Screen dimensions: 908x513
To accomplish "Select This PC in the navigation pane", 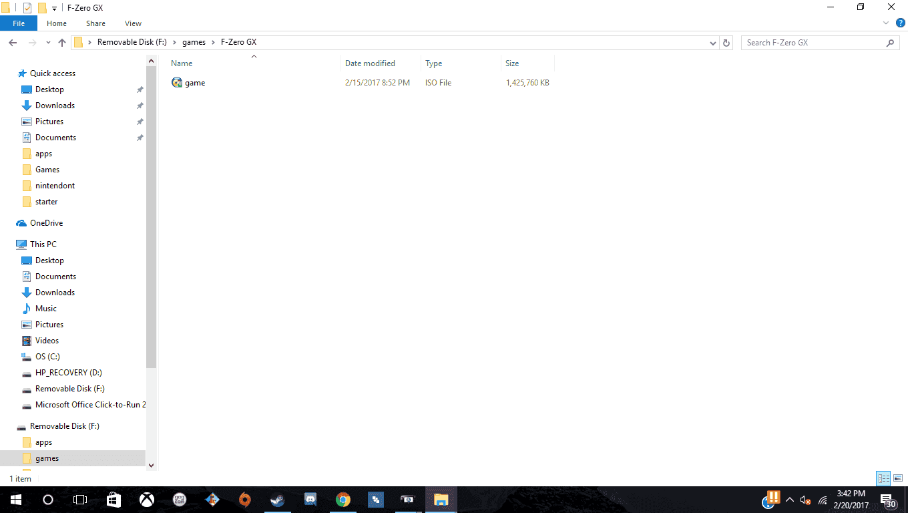I will click(x=43, y=244).
